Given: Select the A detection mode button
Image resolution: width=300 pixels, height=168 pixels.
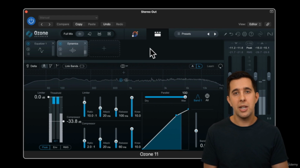Looking at the screenshot, I should tap(193, 66).
